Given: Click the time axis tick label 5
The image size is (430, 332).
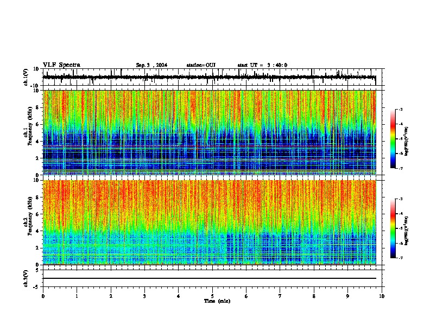Looking at the screenshot, I should pyautogui.click(x=212, y=296).
